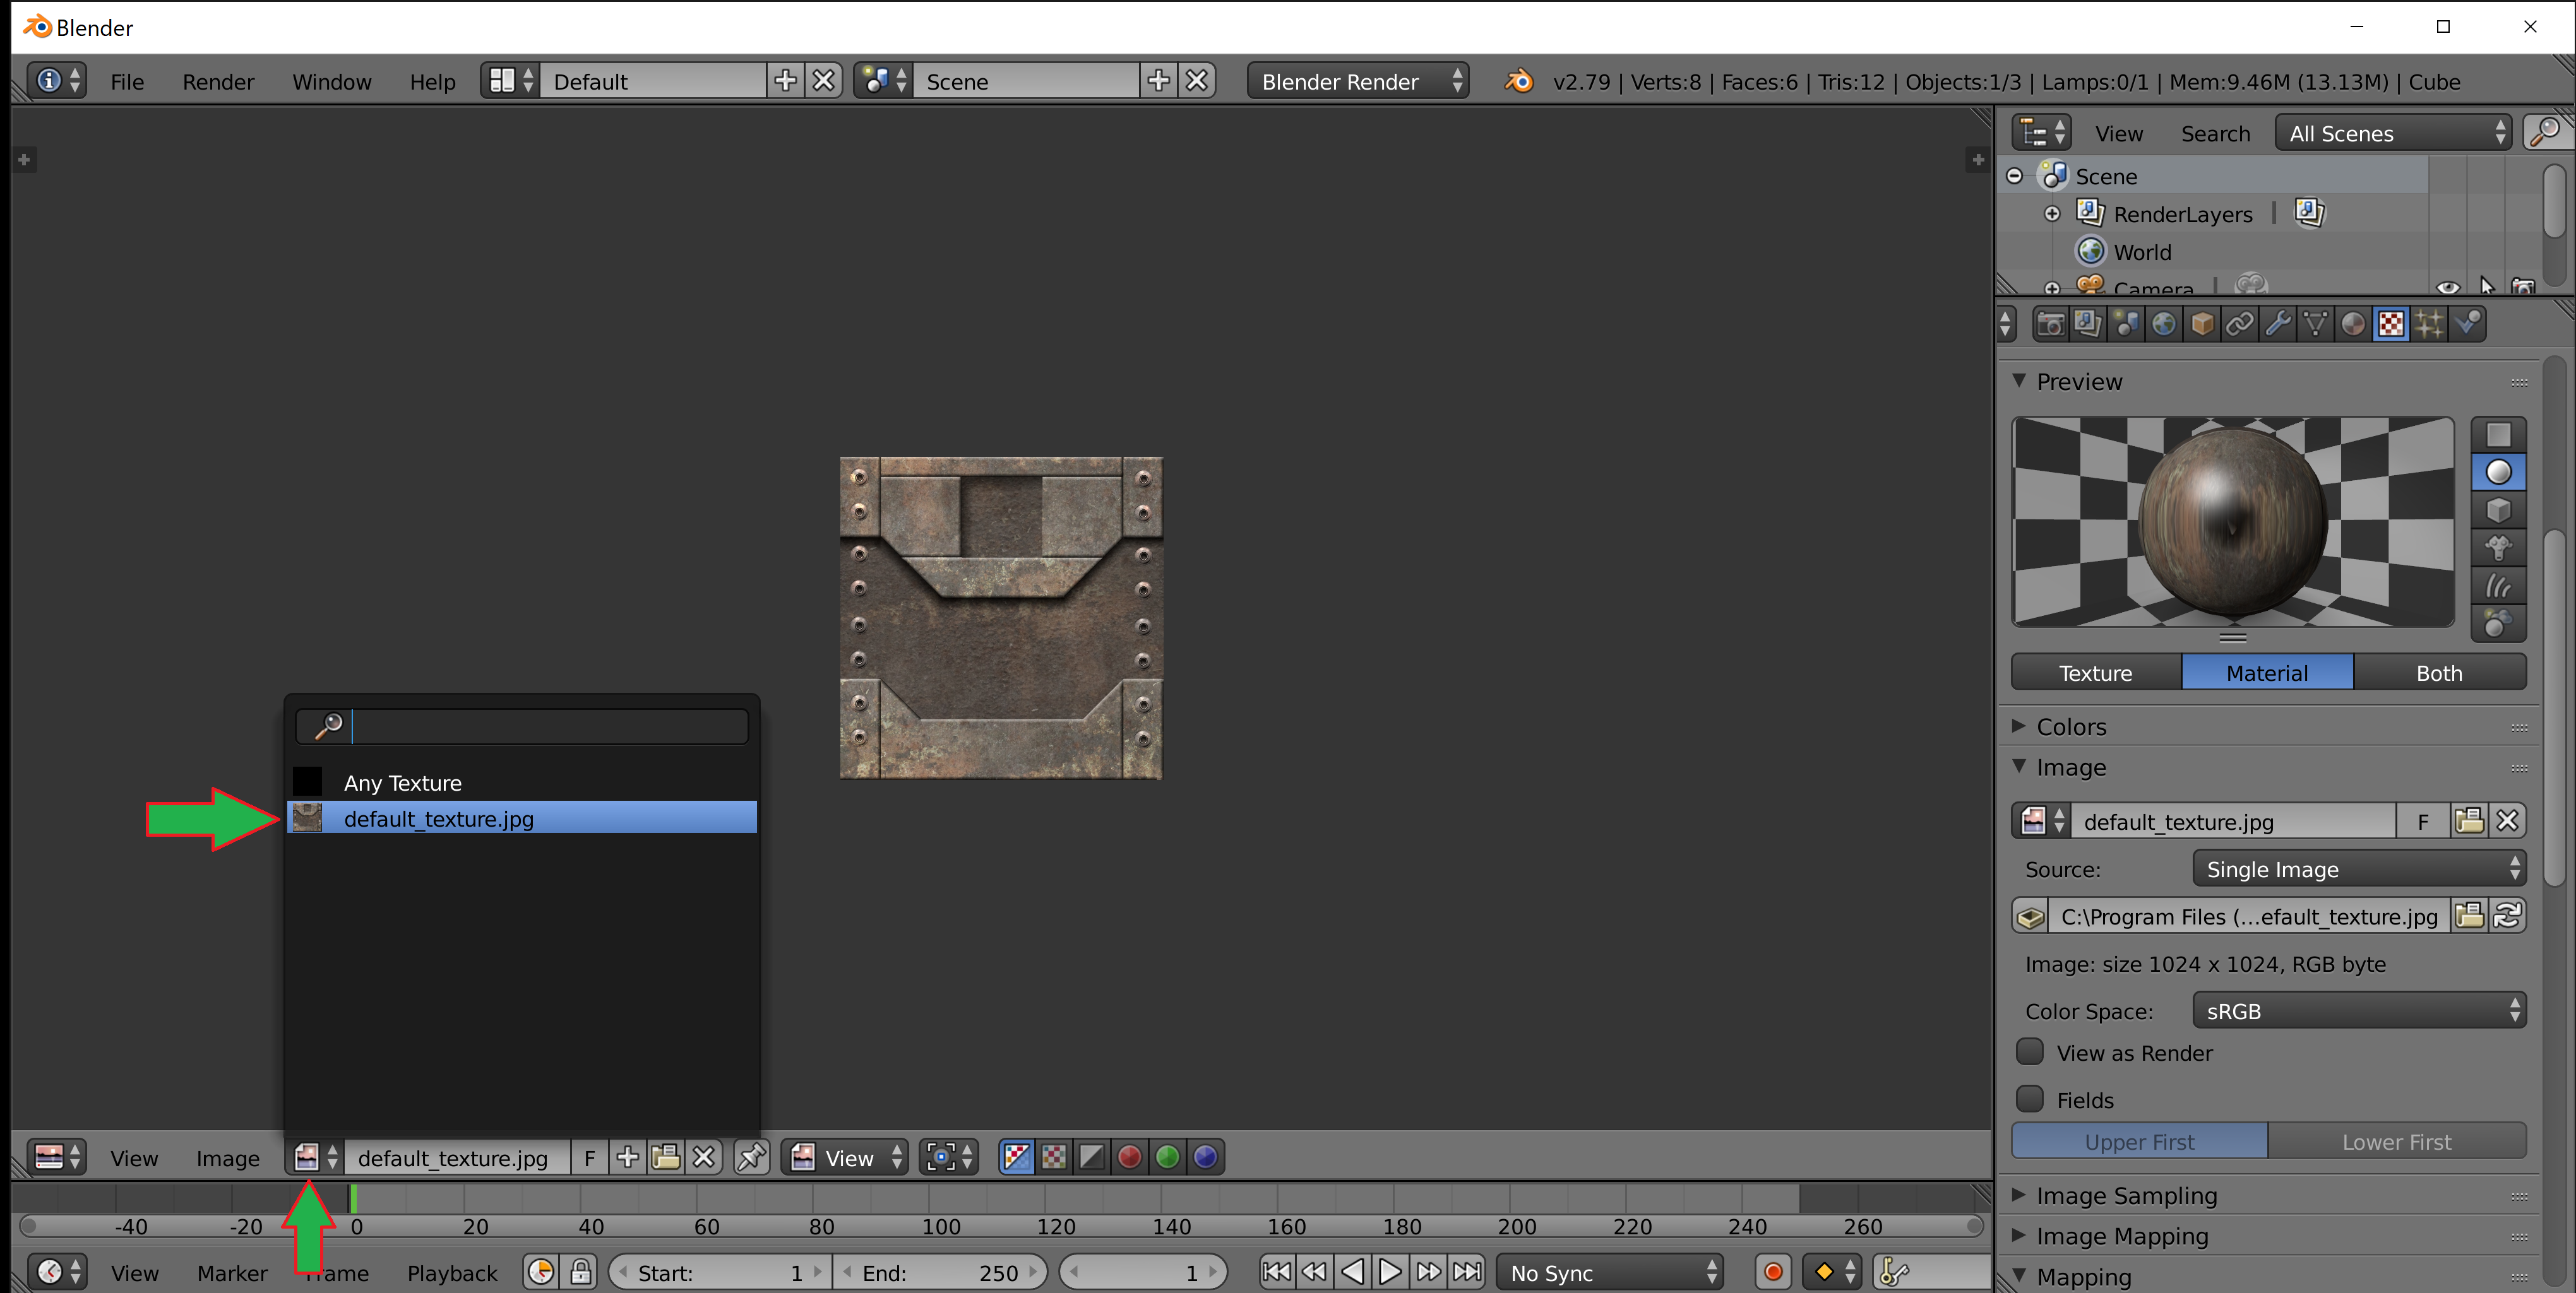This screenshot has width=2576, height=1293.
Task: Open the Constraints chain-link tab
Action: pos(2240,324)
